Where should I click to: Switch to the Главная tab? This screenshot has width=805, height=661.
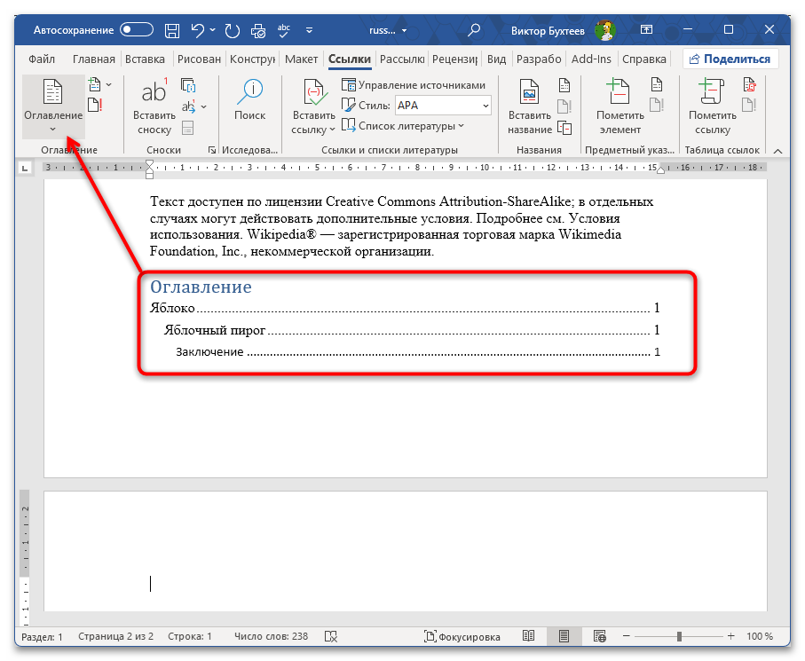(x=94, y=59)
